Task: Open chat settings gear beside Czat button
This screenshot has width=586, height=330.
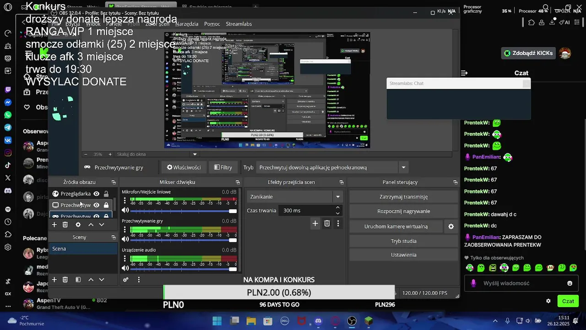Action: (548, 301)
